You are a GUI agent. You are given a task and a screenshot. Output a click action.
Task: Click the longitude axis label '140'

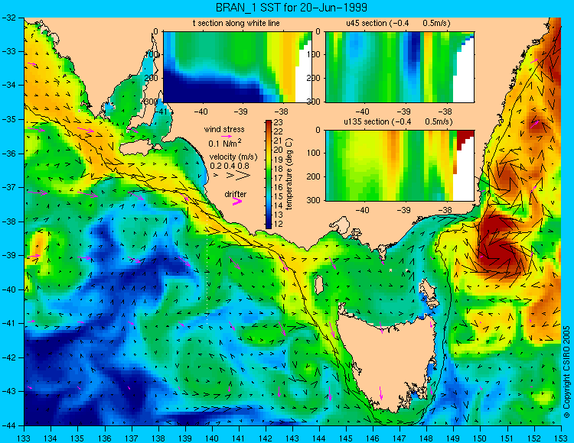pyautogui.click(x=211, y=438)
